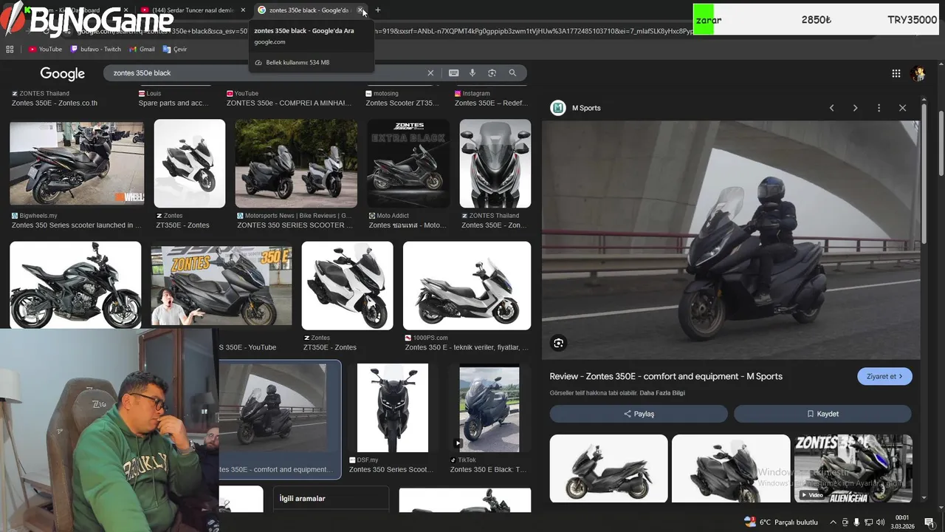Viewport: 945px width, 532px height.
Task: Open the taskbar volume icon
Action: tap(880, 522)
